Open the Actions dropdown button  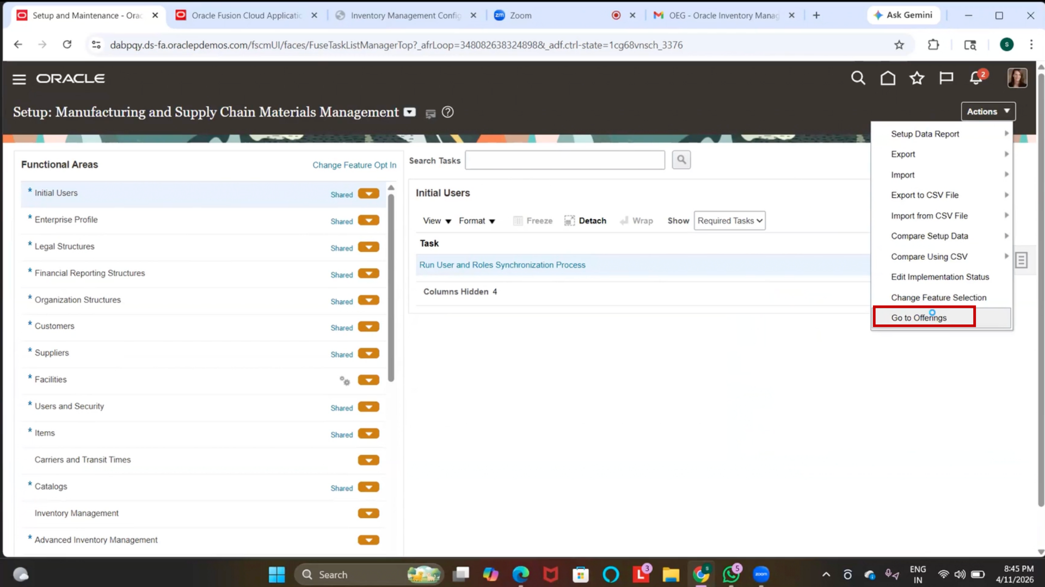click(988, 111)
